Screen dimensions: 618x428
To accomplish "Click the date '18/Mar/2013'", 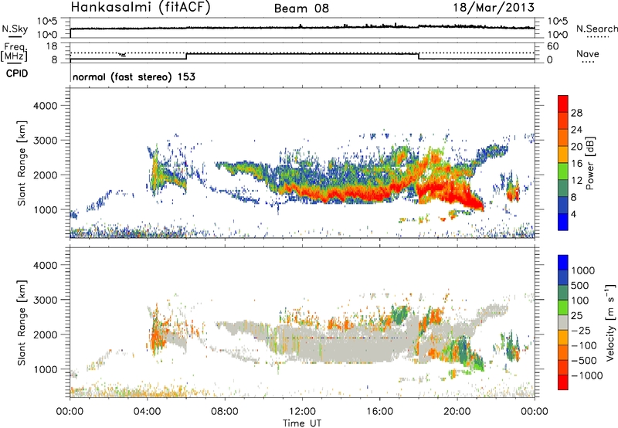I will pyautogui.click(x=494, y=8).
